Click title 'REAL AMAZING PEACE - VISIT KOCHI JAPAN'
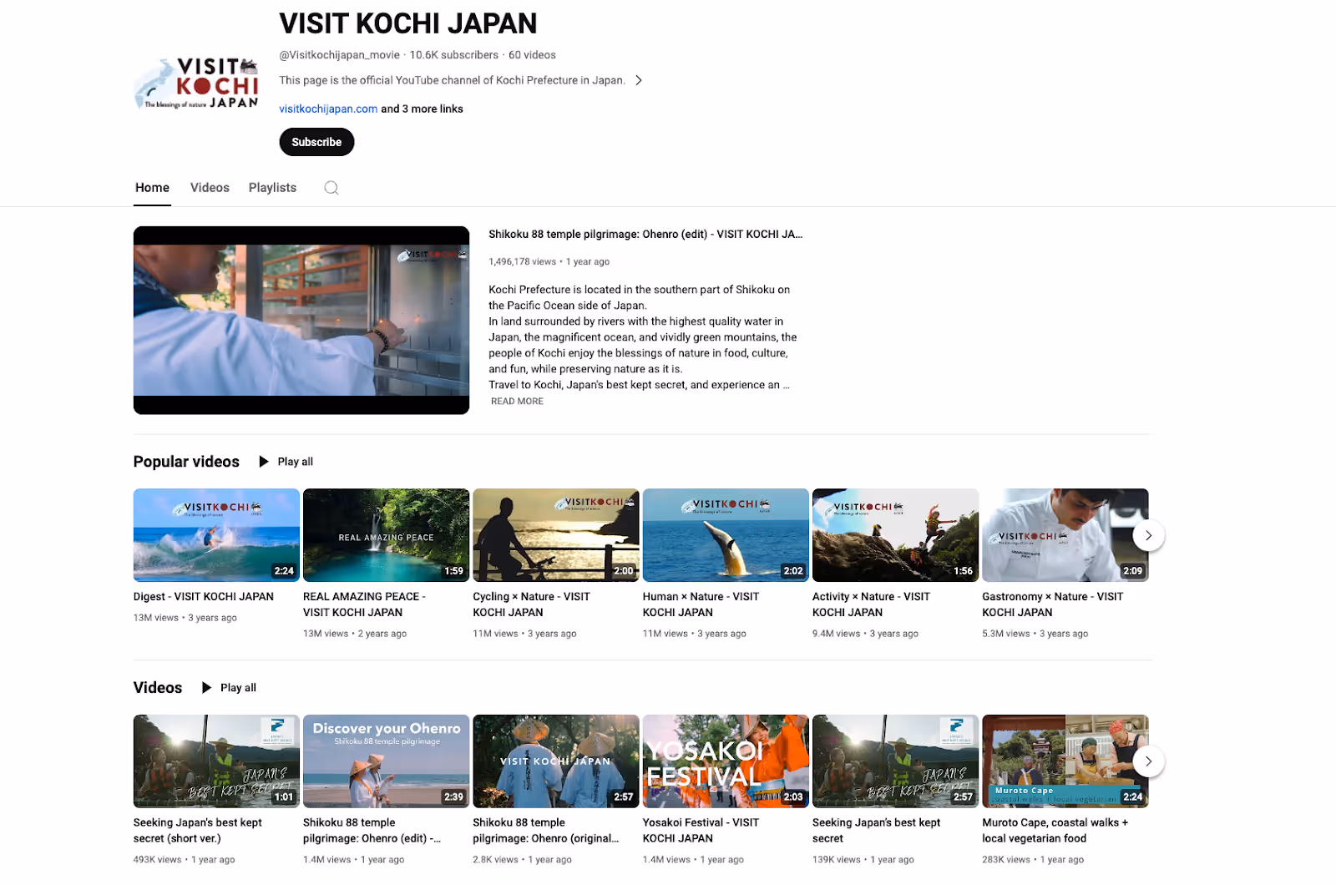The image size is (1336, 885). [x=365, y=604]
